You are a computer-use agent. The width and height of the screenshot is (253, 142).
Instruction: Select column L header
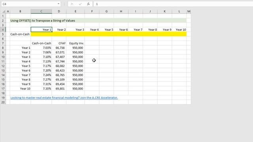(179, 11)
